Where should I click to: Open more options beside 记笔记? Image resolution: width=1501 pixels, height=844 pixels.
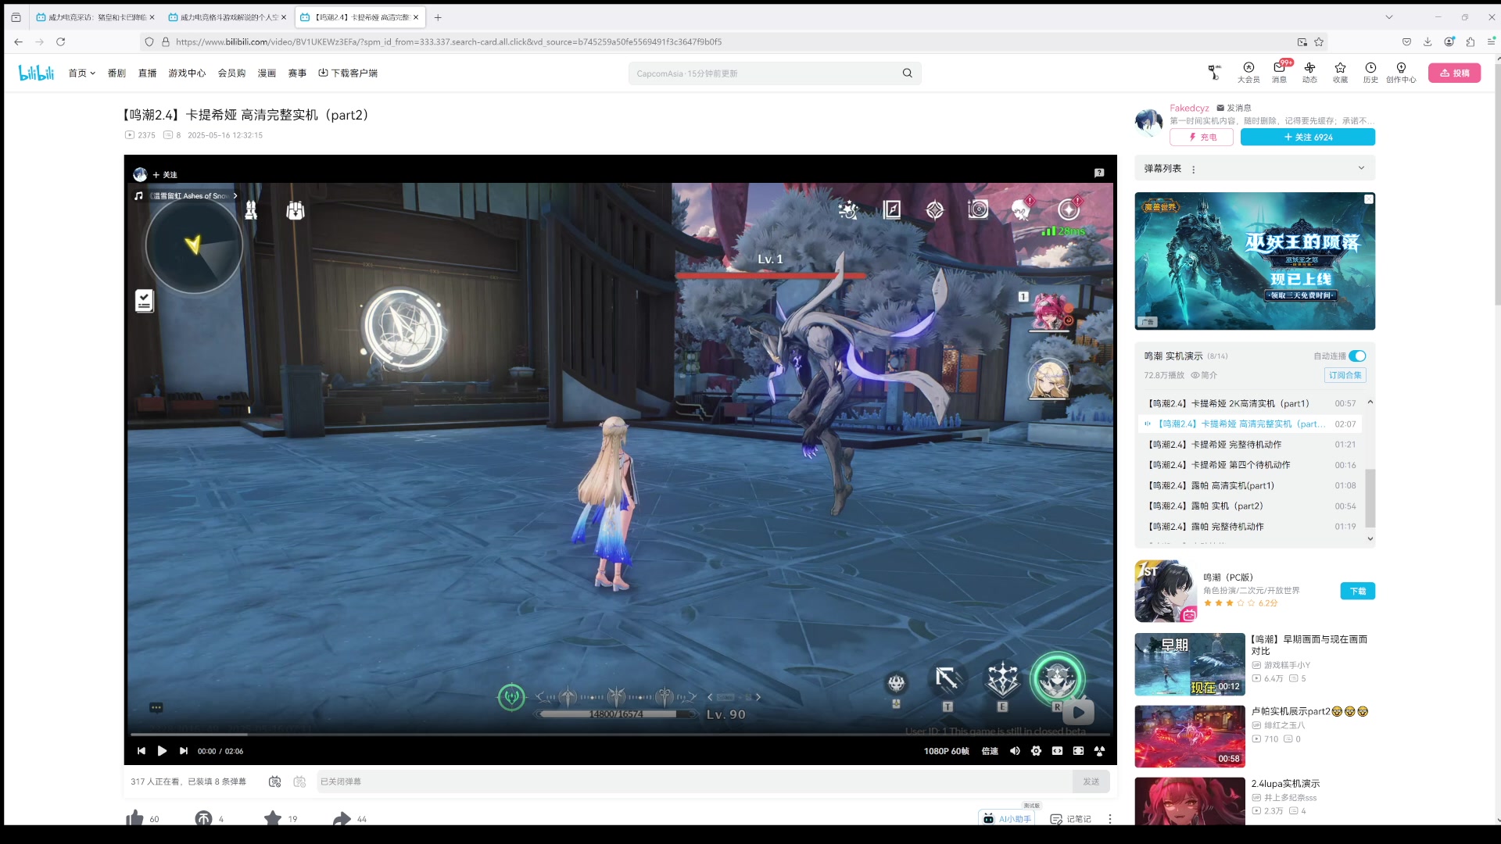(1109, 819)
